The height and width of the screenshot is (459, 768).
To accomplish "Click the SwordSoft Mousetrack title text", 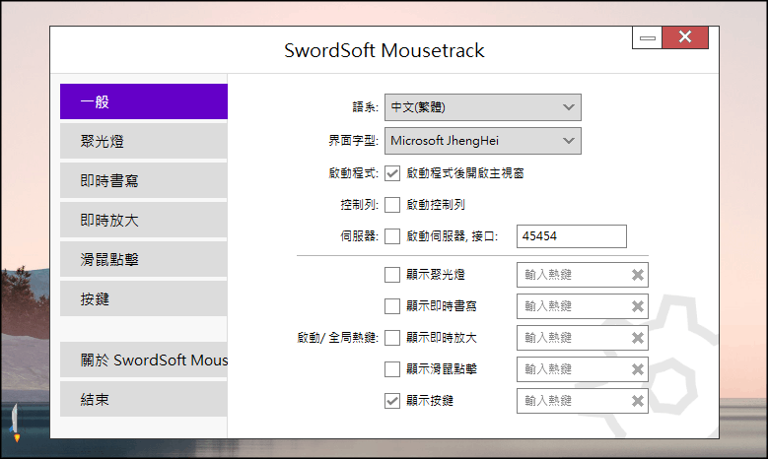I will click(x=384, y=51).
